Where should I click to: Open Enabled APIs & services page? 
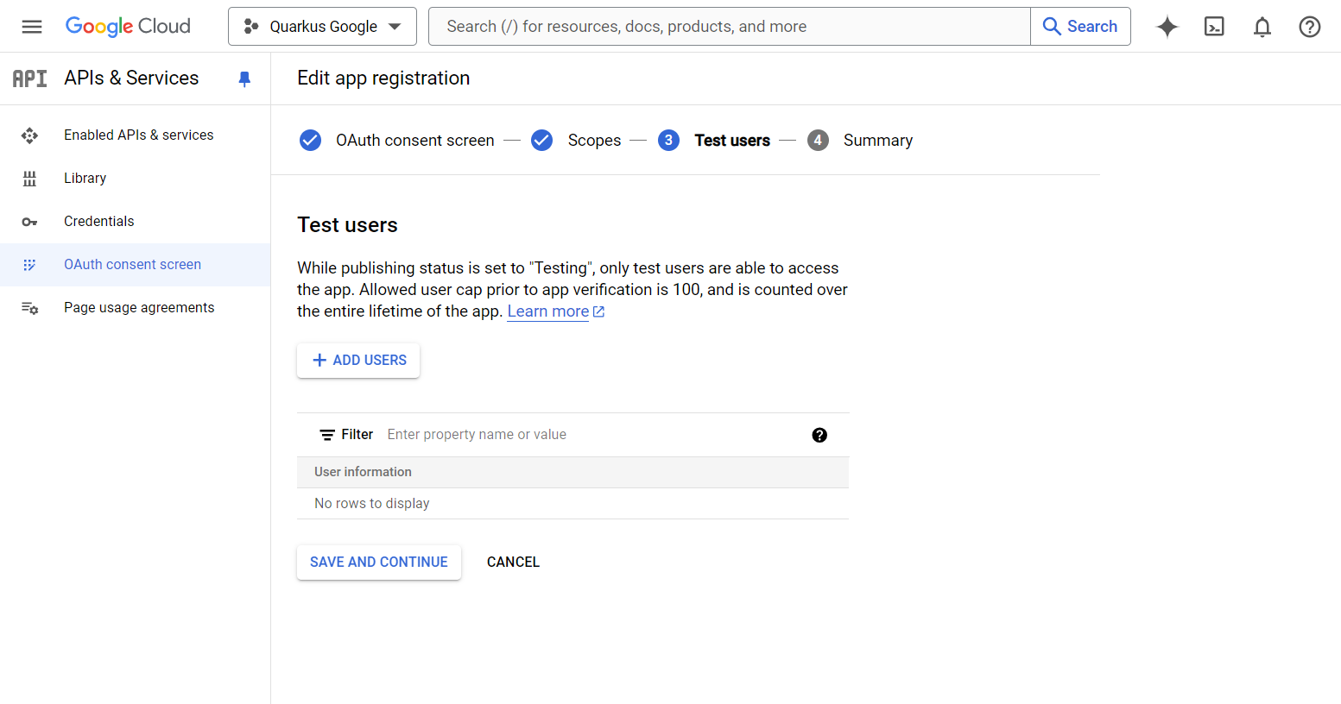point(139,135)
